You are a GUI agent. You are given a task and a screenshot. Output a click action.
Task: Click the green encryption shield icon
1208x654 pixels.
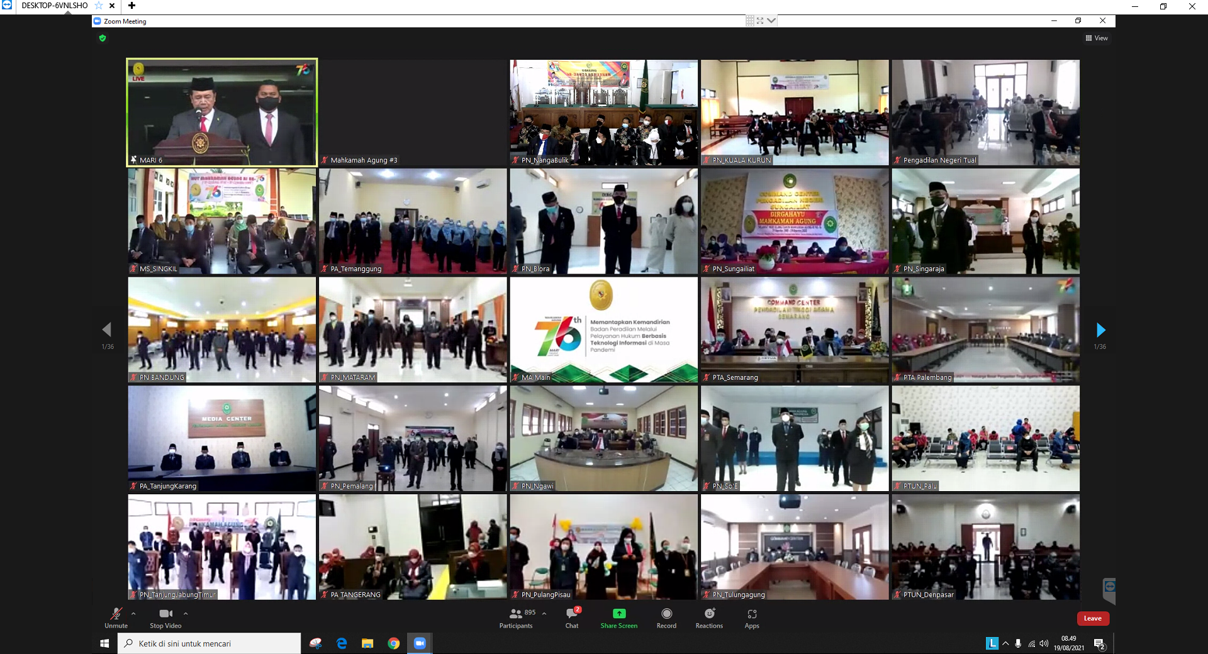[x=103, y=38]
